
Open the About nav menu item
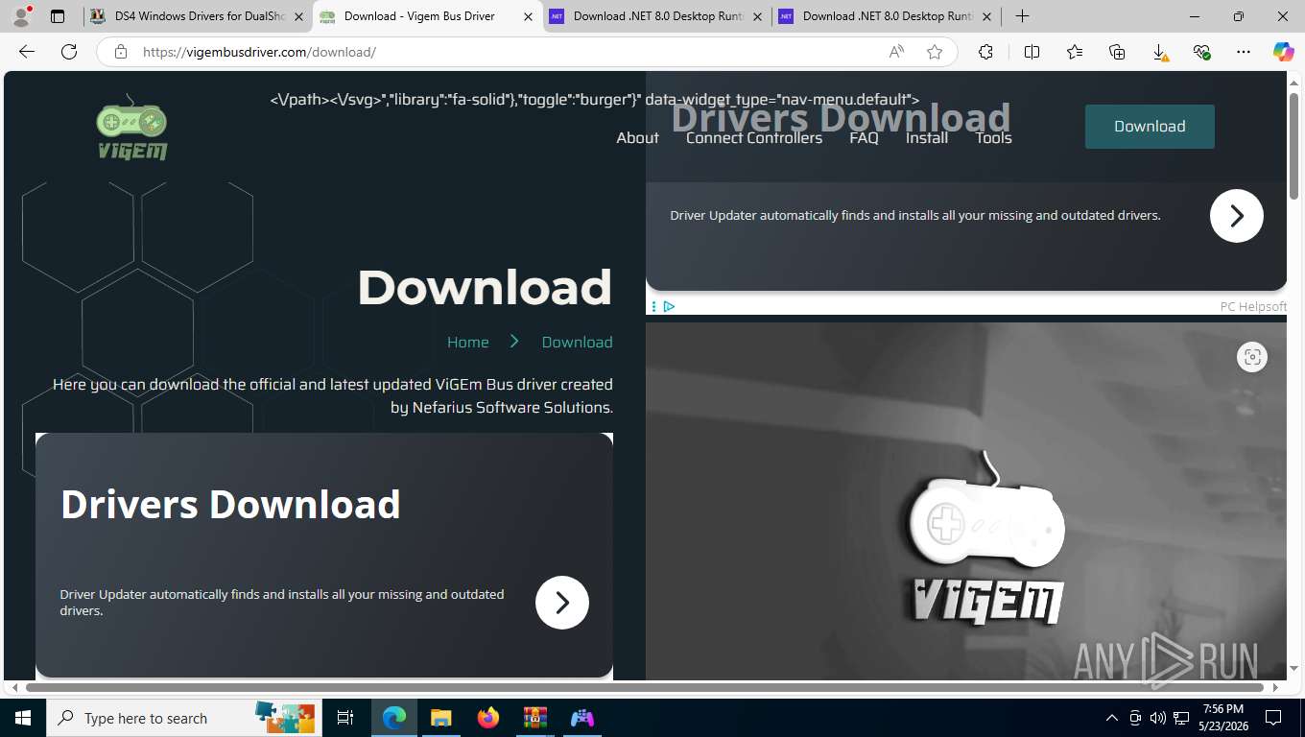[637, 138]
